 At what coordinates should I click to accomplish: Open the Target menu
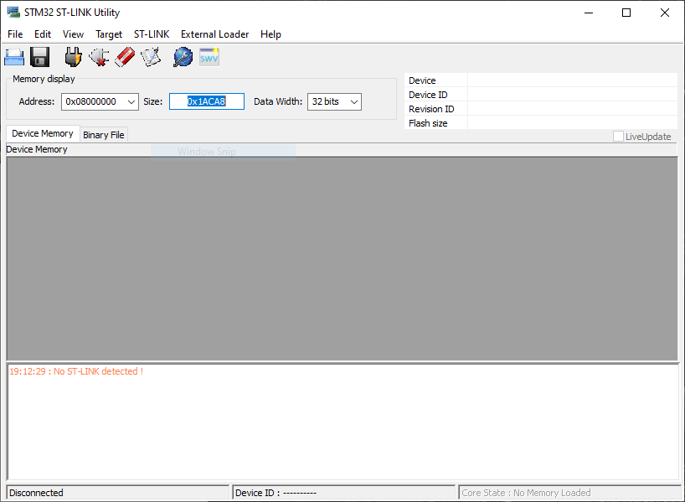(x=109, y=34)
